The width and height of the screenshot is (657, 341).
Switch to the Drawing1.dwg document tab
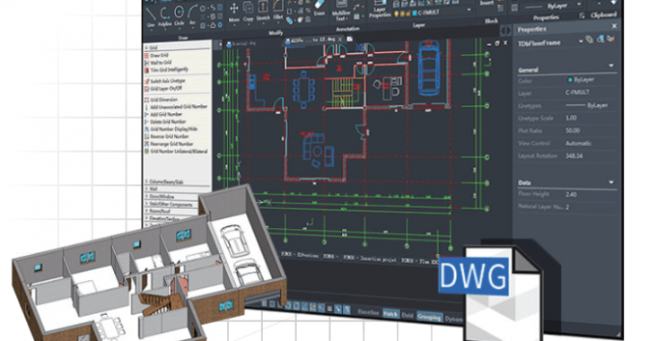point(241,44)
